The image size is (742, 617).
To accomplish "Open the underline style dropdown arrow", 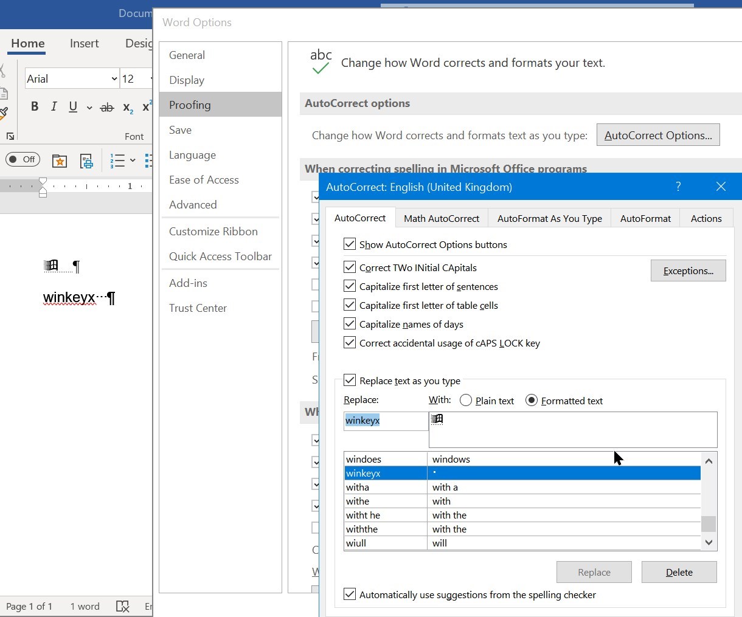I will click(89, 108).
